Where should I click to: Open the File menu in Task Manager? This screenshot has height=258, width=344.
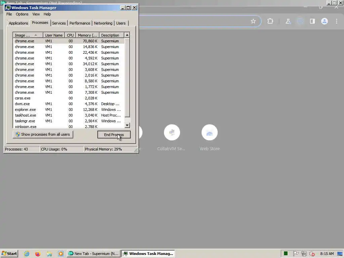pos(9,14)
